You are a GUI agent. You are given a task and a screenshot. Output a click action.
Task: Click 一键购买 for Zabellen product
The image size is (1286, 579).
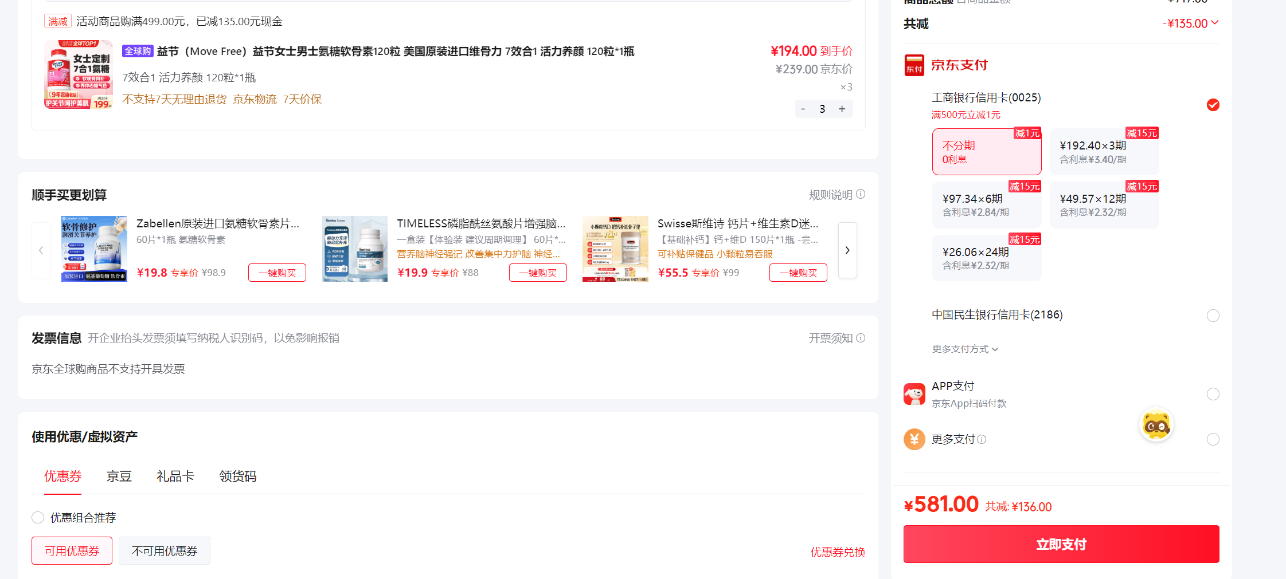click(x=277, y=273)
